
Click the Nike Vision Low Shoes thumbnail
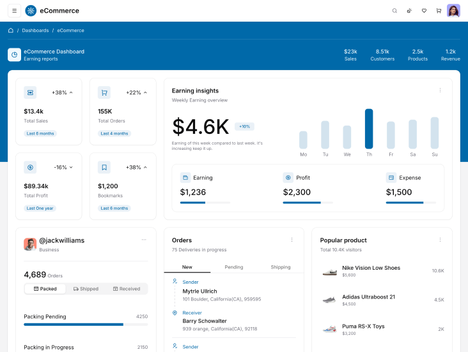coord(329,272)
